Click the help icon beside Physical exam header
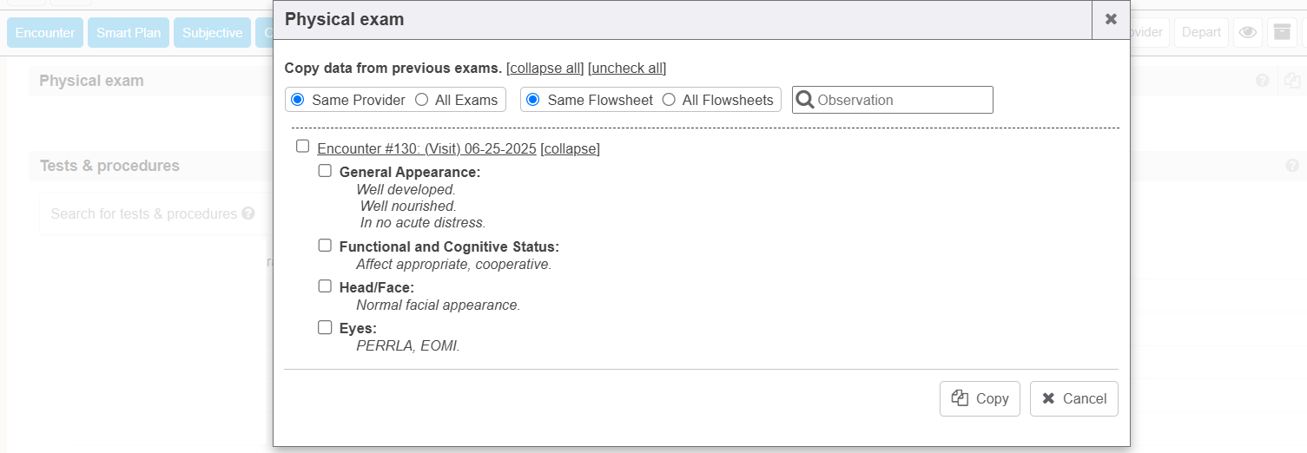 [x=1263, y=81]
